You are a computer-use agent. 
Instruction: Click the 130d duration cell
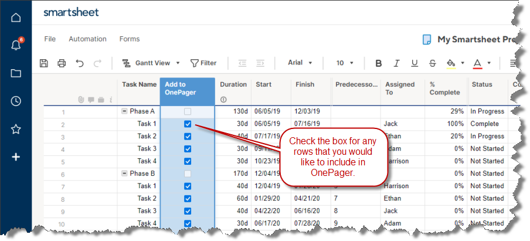tap(233, 111)
